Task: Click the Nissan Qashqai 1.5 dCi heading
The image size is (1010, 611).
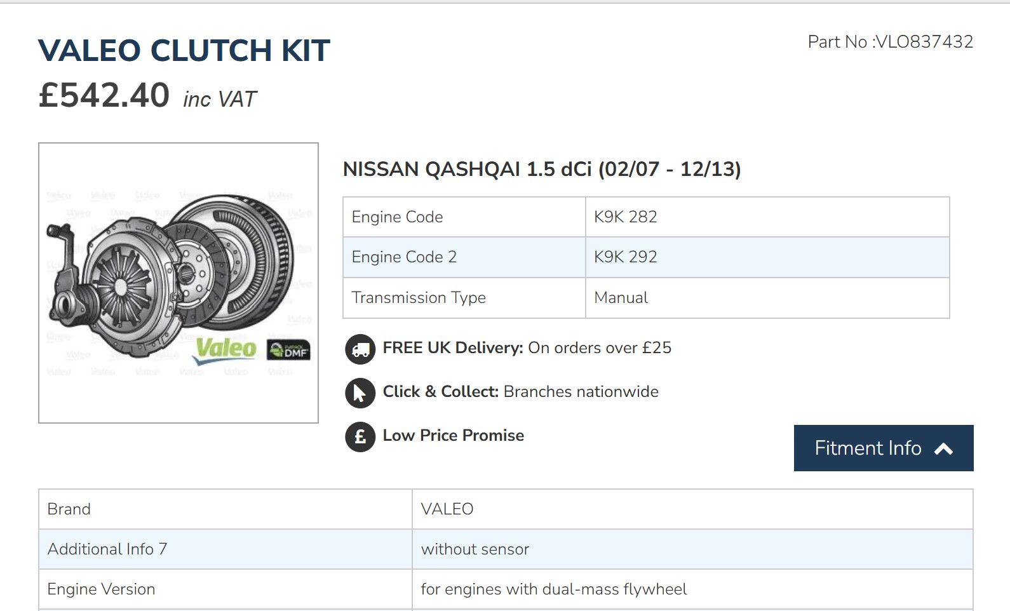Action: click(542, 170)
